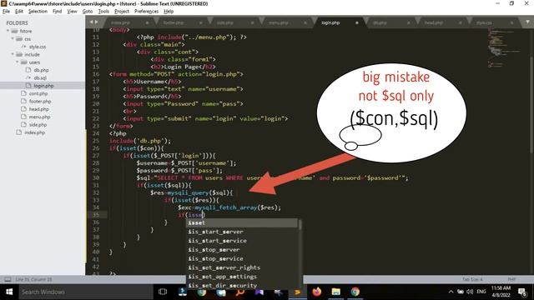Click the editor vertical scrollbar
Screen dimensions: 534x300
[531, 106]
